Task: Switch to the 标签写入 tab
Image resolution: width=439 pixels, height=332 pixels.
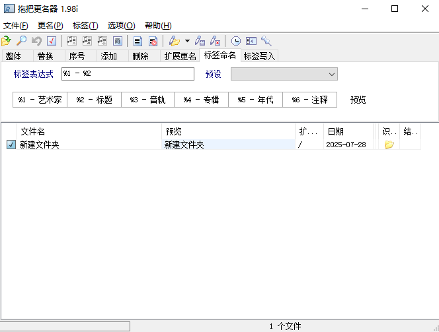Action: pos(259,56)
